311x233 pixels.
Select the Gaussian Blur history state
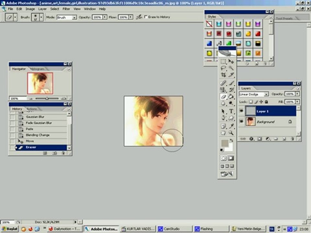[38, 117]
